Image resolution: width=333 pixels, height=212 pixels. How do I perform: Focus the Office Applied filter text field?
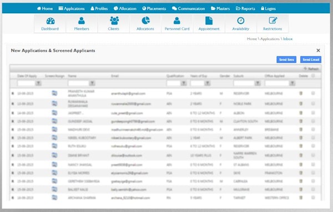(277, 83)
